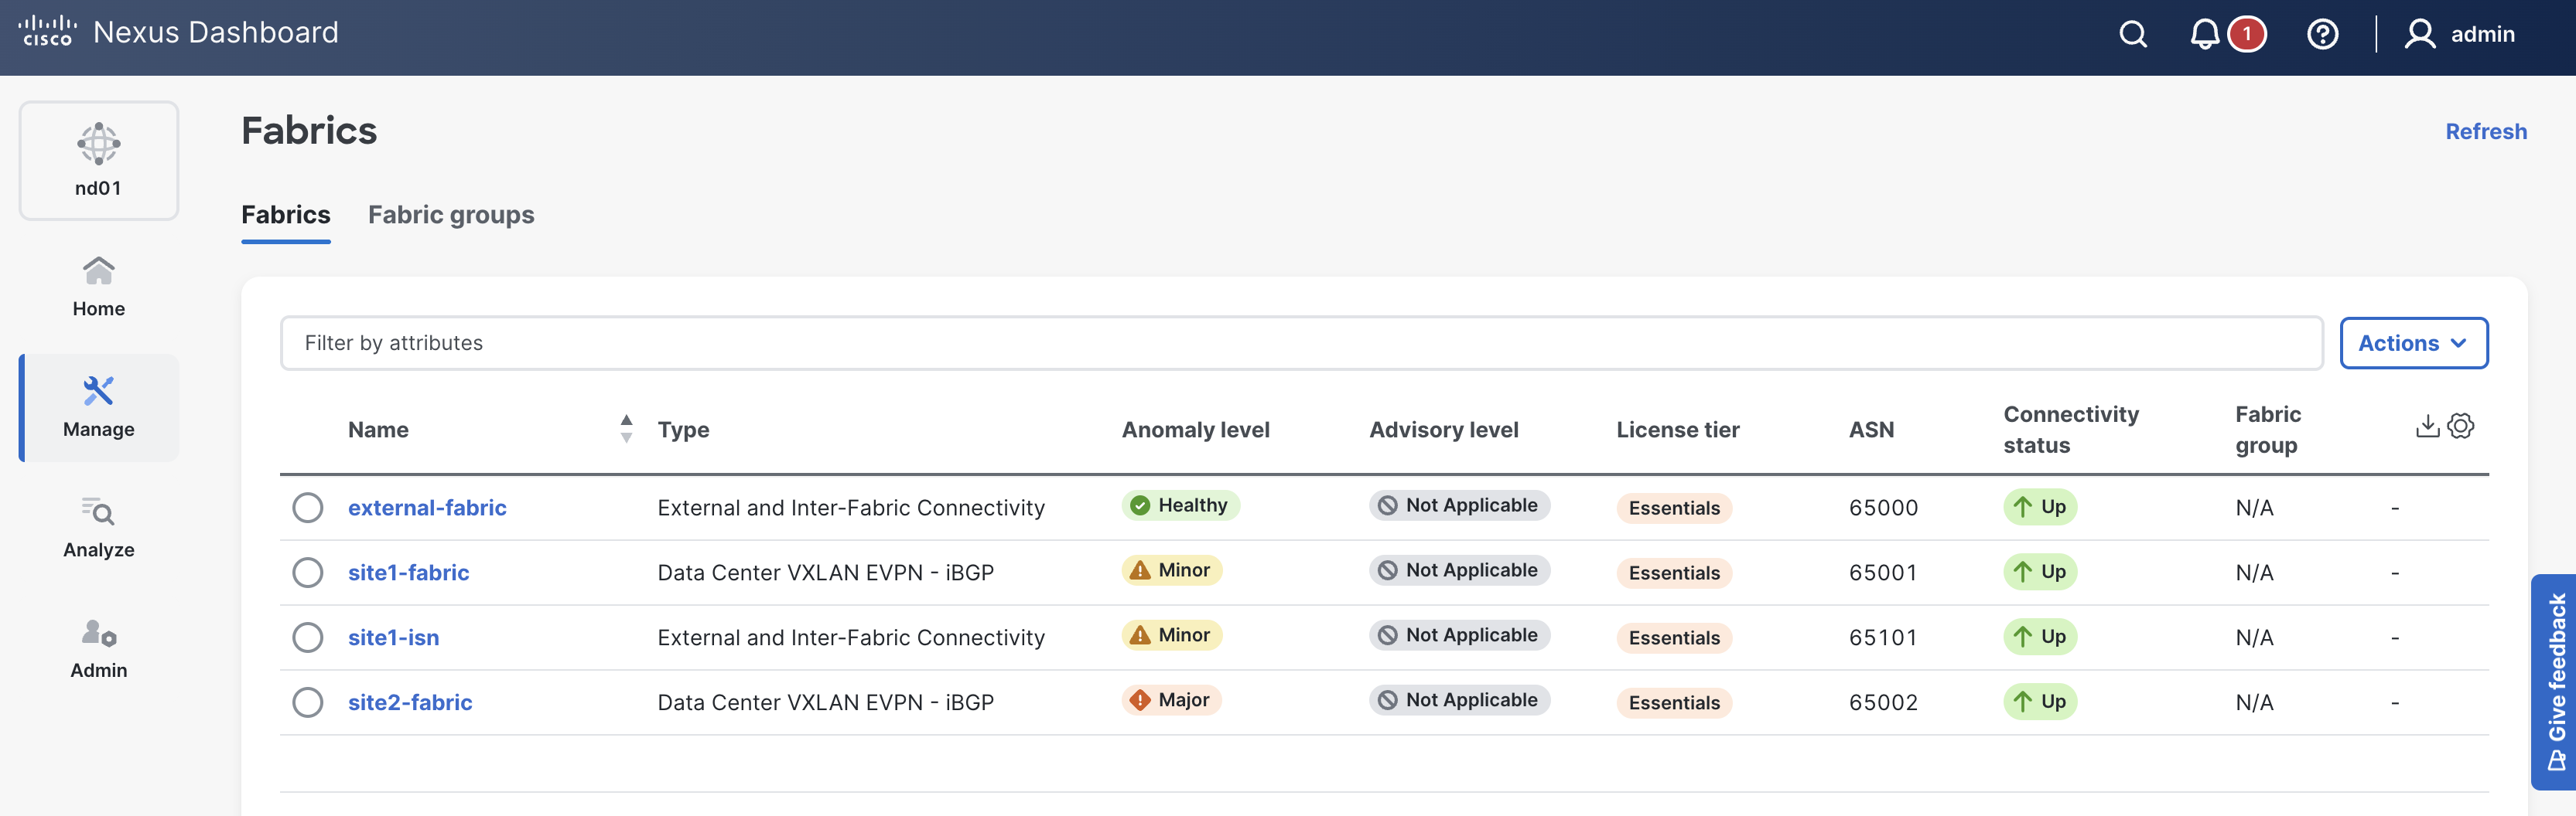Open the Manage section in sidebar

pos(98,407)
